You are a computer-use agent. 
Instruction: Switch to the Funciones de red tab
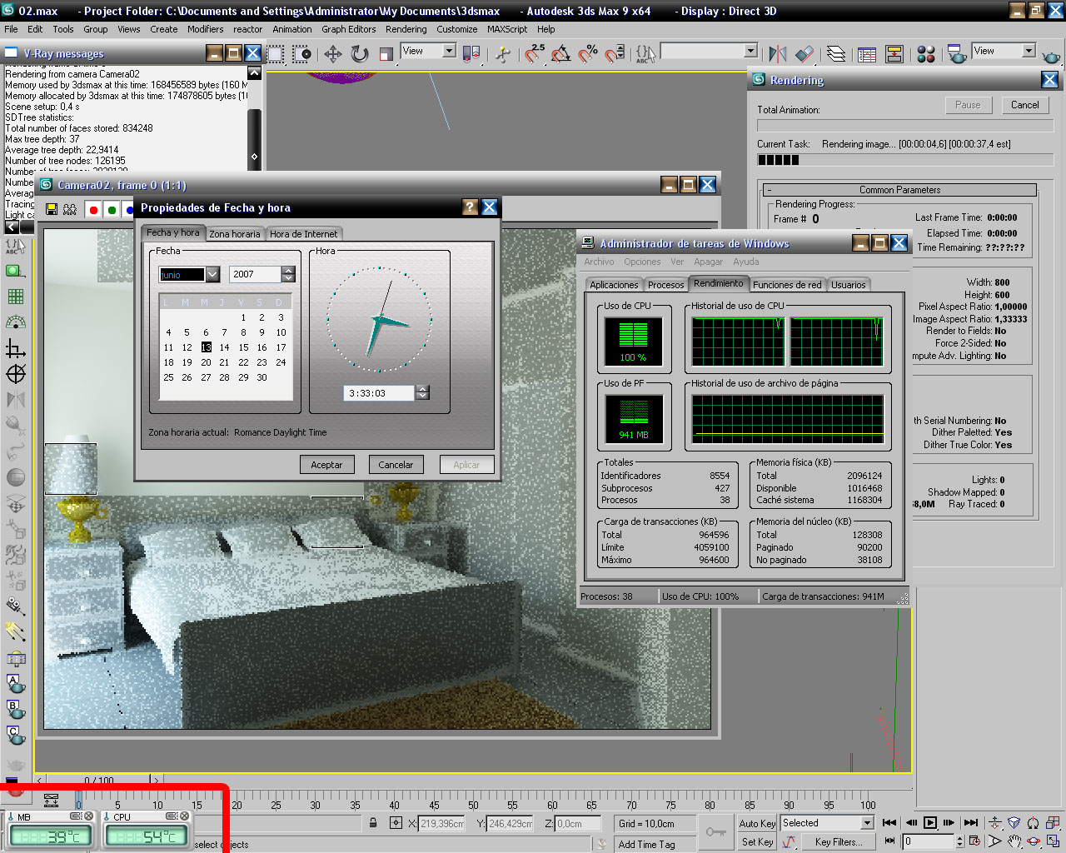tap(787, 285)
